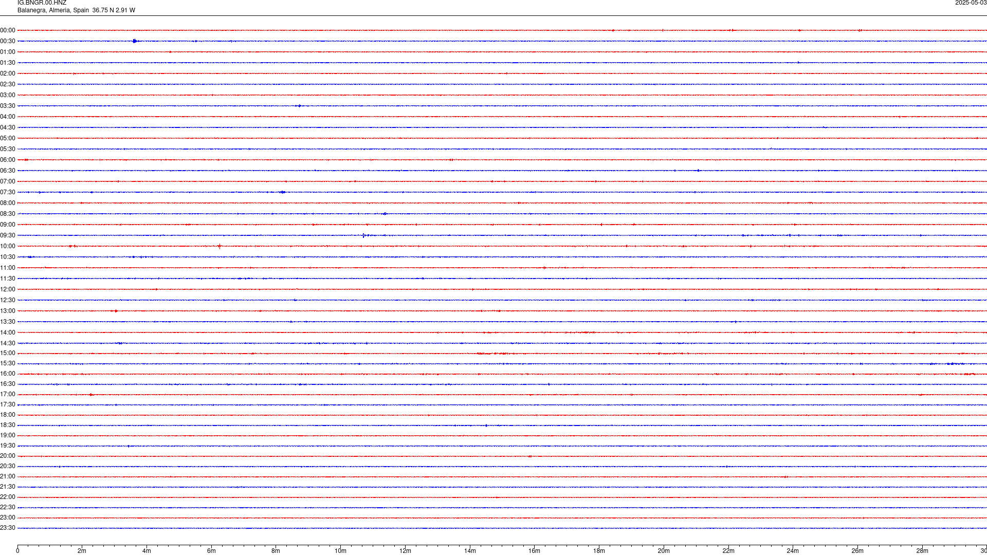Select the 05:00 time label
Image resolution: width=987 pixels, height=555 pixels.
coord(8,138)
